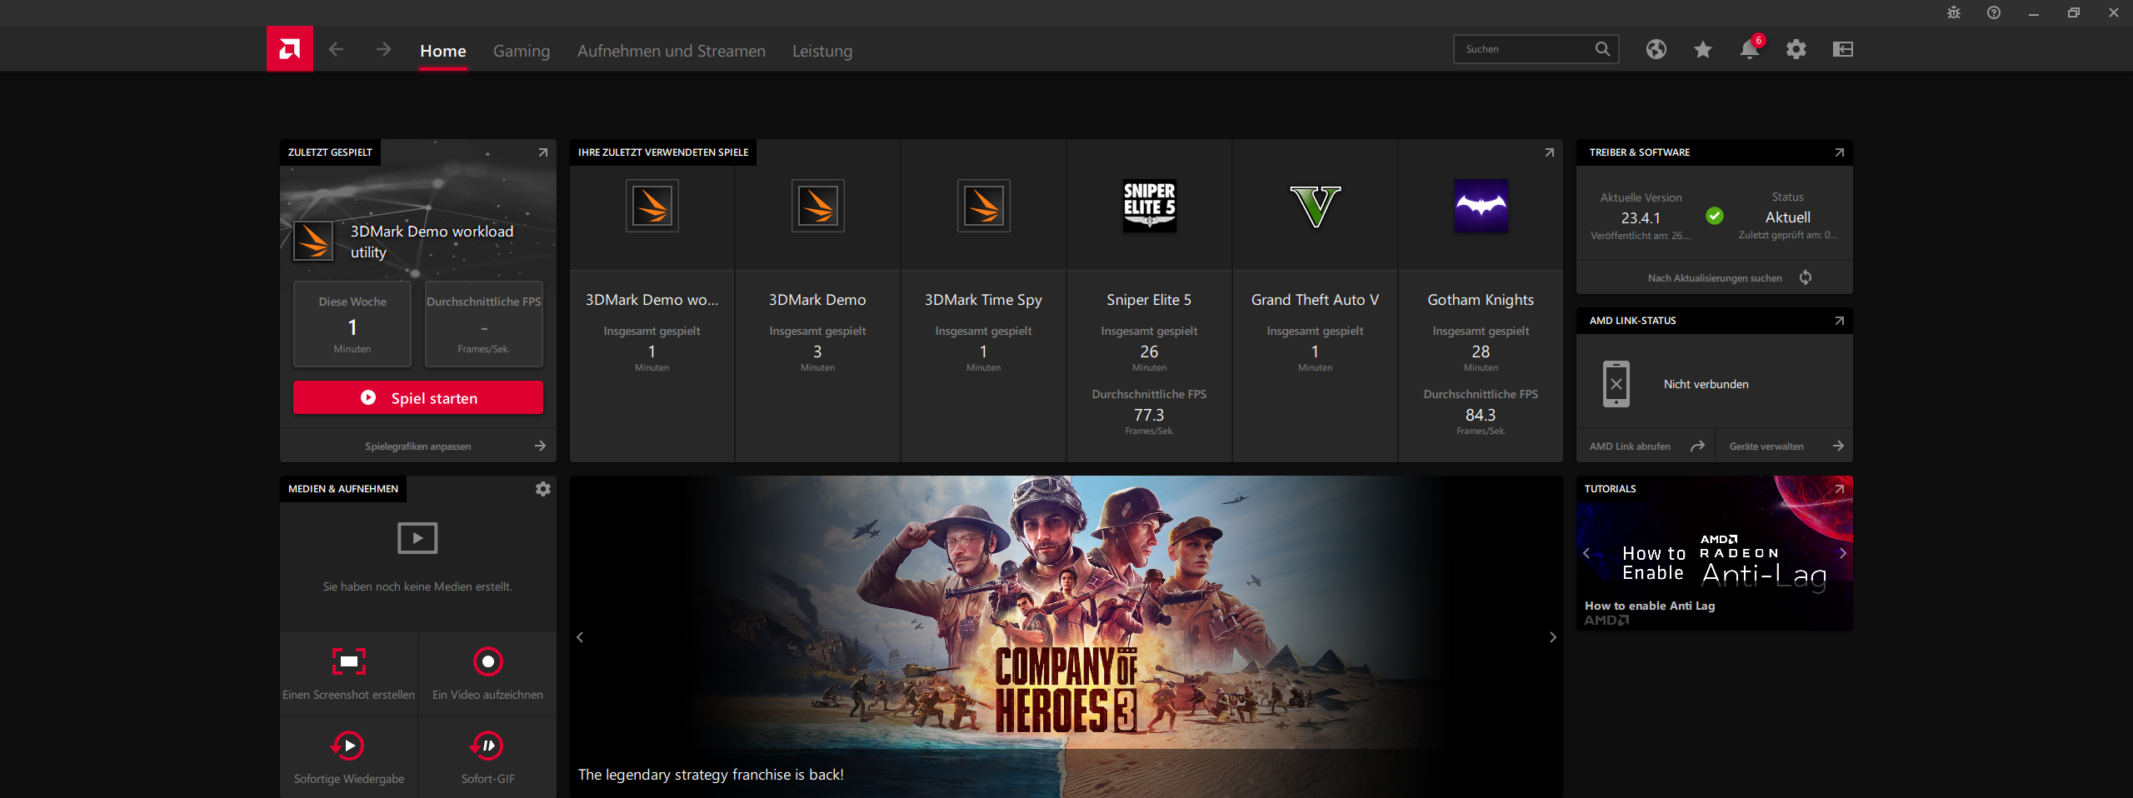Open the web browser globe icon
The height and width of the screenshot is (798, 2133).
point(1656,49)
